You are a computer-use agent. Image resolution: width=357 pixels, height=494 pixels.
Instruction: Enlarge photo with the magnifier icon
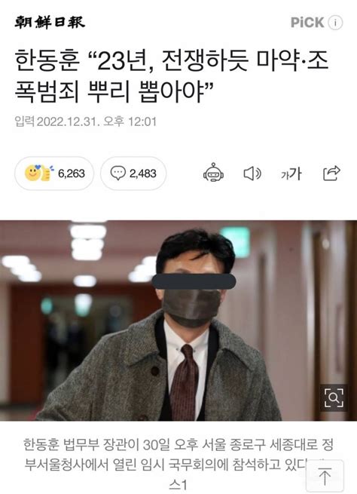click(x=334, y=398)
